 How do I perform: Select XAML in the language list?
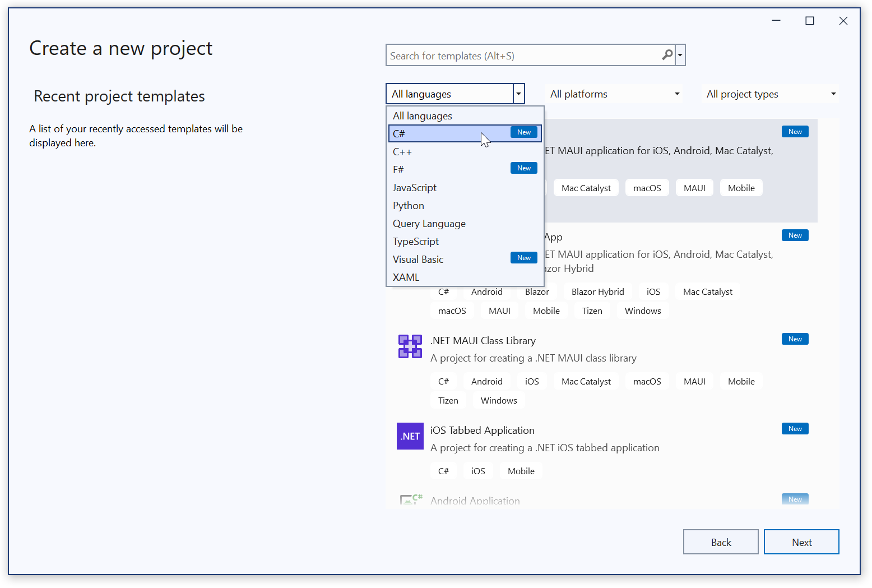(465, 277)
